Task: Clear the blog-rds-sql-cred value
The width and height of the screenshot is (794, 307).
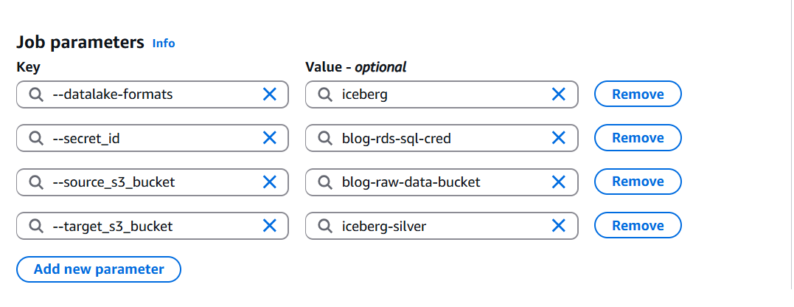Action: (559, 138)
